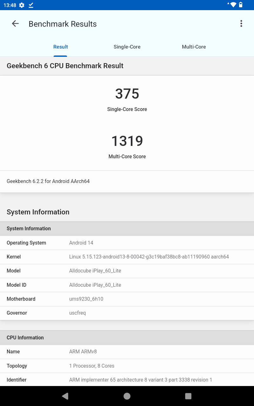The width and height of the screenshot is (254, 406).
Task: Tap settings gear icon in status bar
Action: (x=22, y=5)
